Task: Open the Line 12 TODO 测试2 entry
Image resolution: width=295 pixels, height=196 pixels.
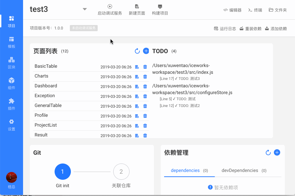Action: (180, 106)
